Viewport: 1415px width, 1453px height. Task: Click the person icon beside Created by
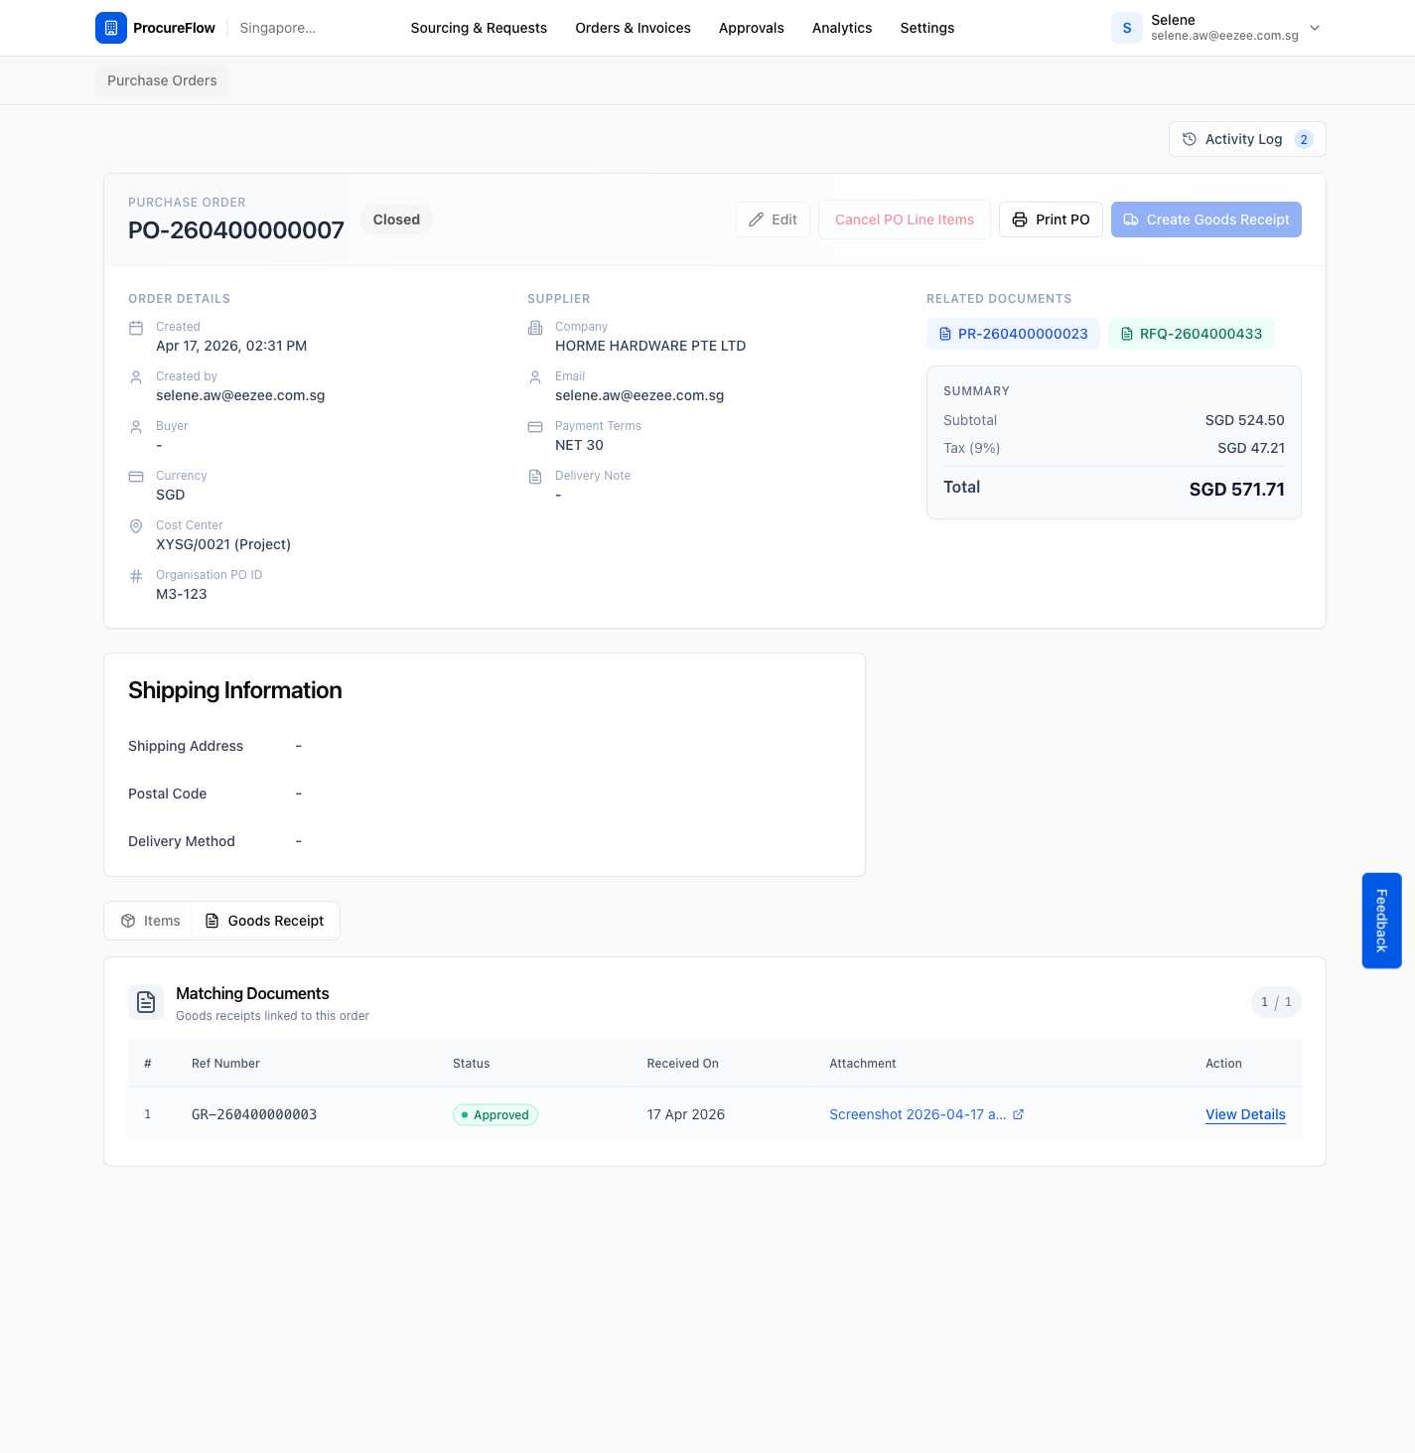click(136, 377)
